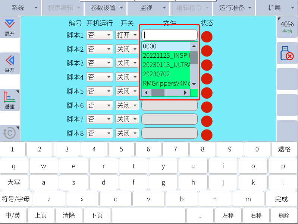Screen dimensions: 298x224
Task: Open the 开机运行 dropdown for 脚本2
Action: [x=99, y=49]
